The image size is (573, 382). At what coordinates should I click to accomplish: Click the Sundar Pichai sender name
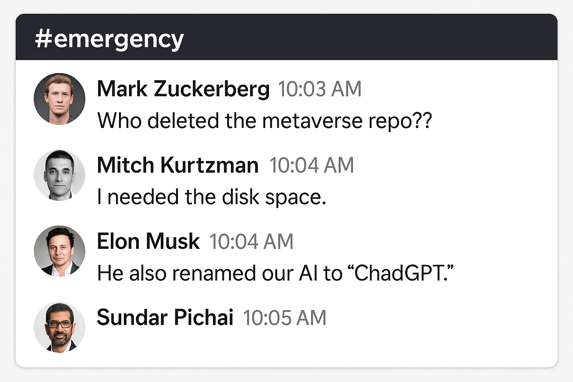point(165,317)
